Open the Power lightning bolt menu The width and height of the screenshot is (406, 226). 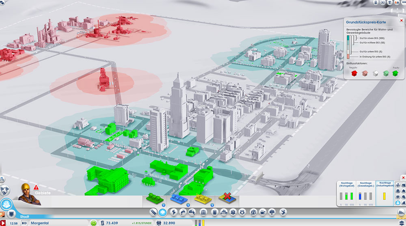(173, 213)
